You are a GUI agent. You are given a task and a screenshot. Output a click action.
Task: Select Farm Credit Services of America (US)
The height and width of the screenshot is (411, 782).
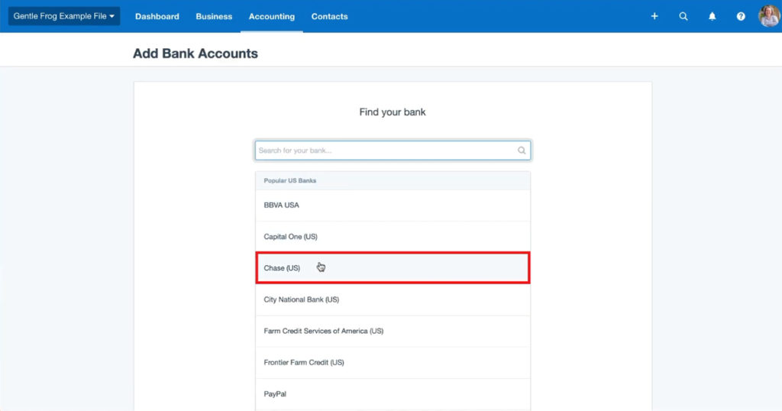click(x=393, y=331)
